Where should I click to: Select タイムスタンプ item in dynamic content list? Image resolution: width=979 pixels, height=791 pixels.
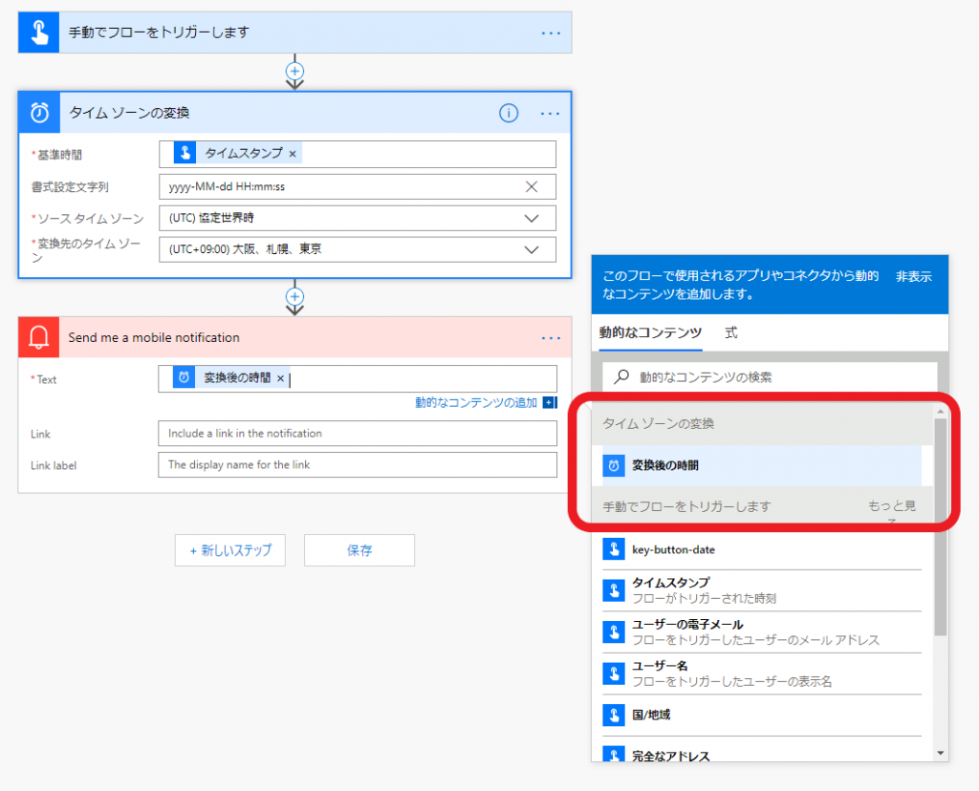[x=762, y=590]
